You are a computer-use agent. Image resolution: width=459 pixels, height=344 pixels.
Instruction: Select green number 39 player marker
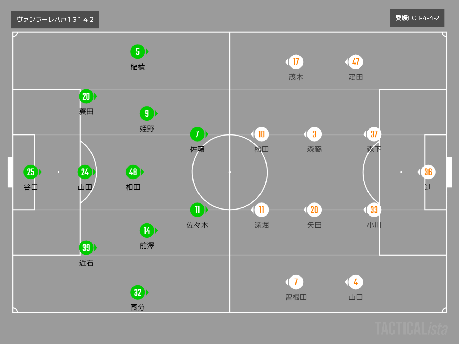pos(86,248)
